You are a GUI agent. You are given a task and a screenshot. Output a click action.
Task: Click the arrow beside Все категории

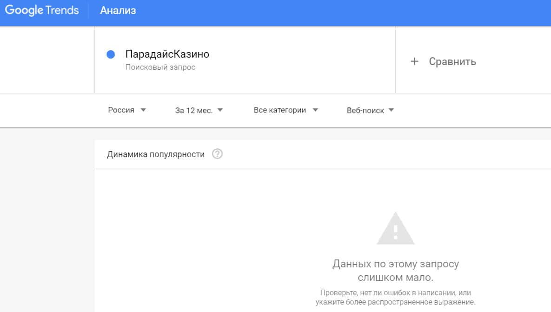(315, 110)
